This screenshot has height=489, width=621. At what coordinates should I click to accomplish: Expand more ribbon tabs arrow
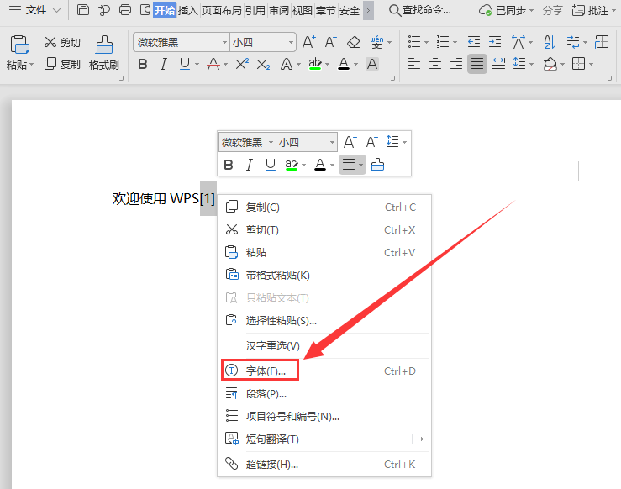369,10
